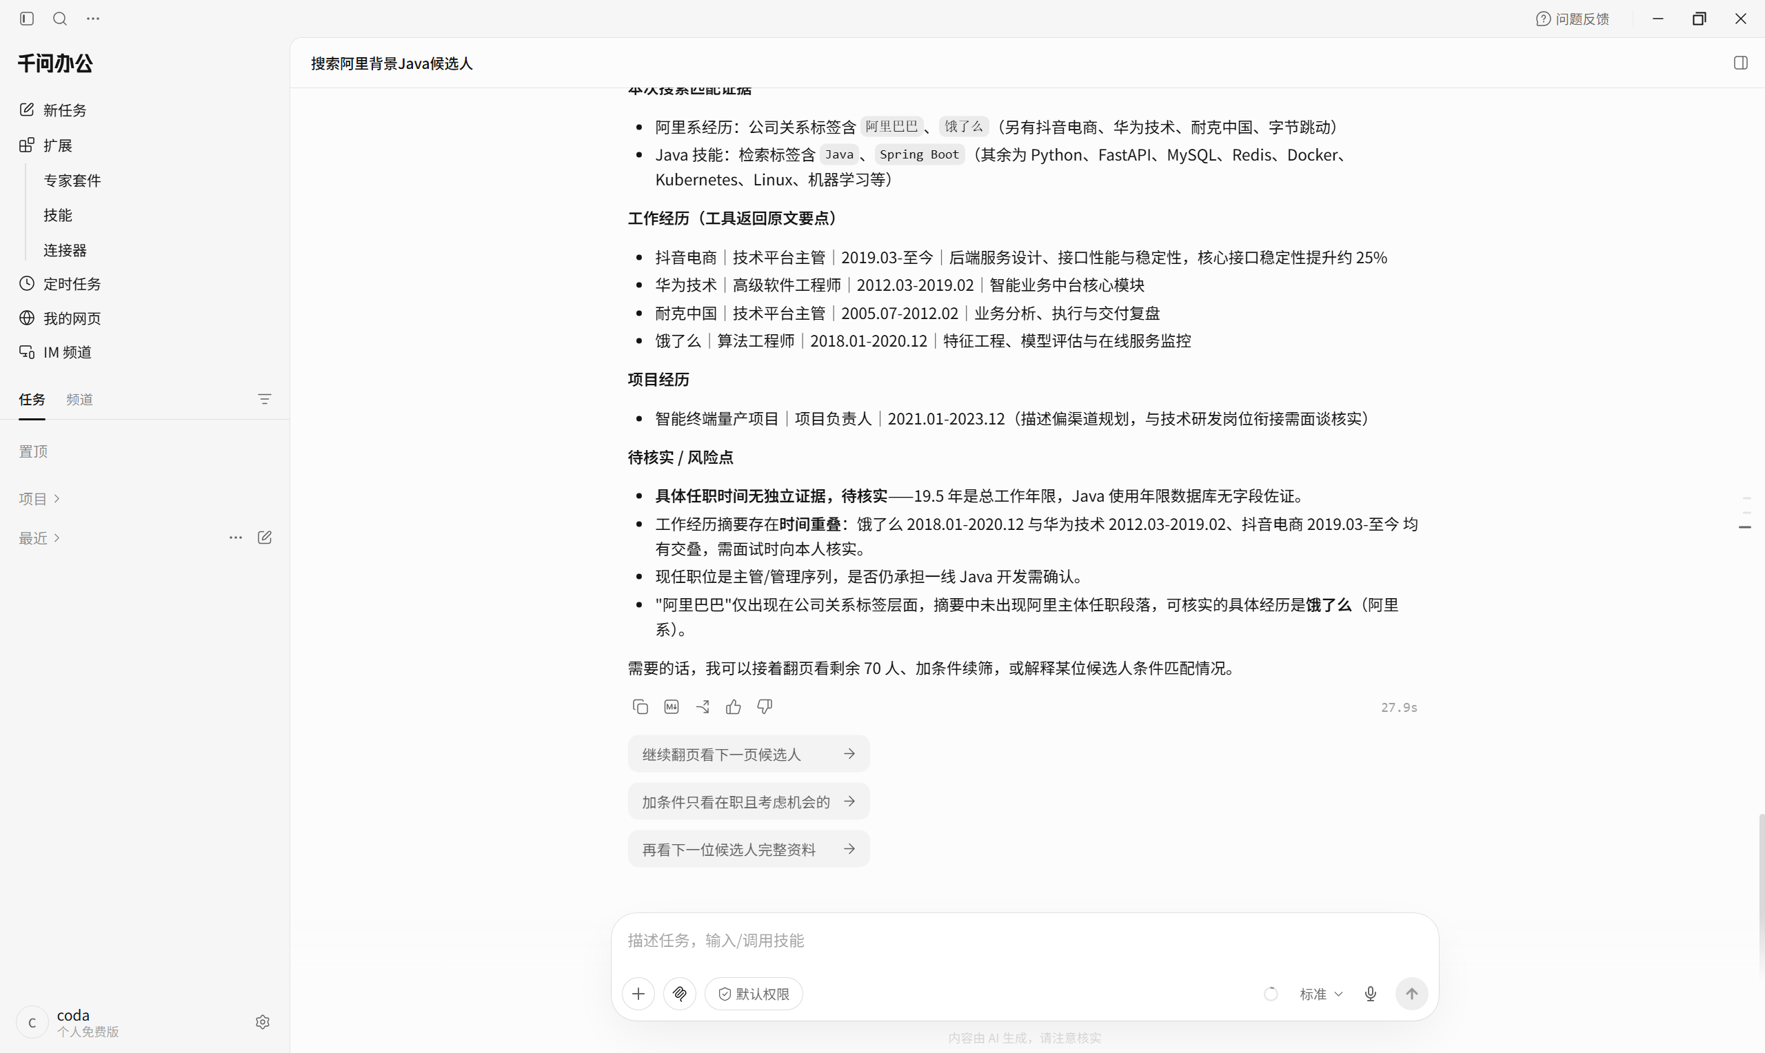Open settings with the gear icon
Screen dimensions: 1765x1053
(x=263, y=1022)
